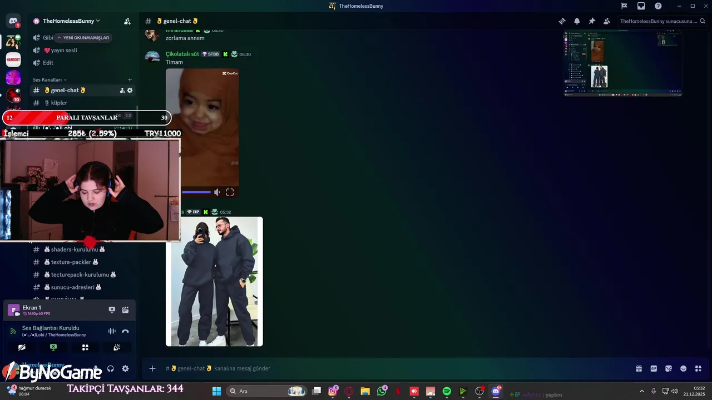The height and width of the screenshot is (400, 712).
Task: Jump to new unreads via Yeni Okunmamışlar
Action: pyautogui.click(x=83, y=38)
